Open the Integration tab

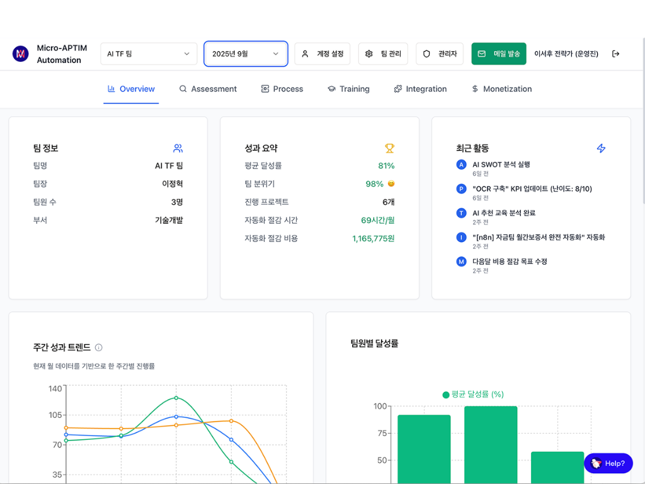[420, 89]
